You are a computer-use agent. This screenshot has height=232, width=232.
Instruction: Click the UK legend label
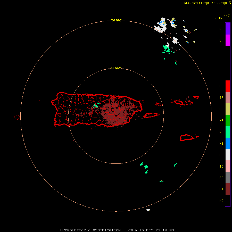pyautogui.click(x=221, y=40)
